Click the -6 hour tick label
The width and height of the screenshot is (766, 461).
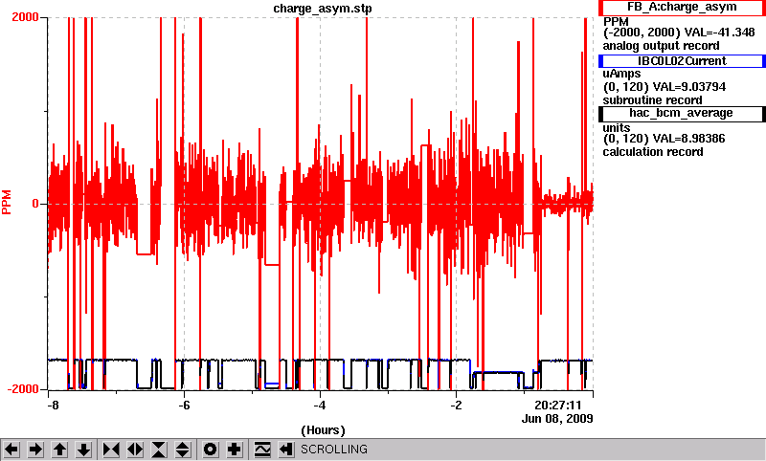tap(184, 406)
